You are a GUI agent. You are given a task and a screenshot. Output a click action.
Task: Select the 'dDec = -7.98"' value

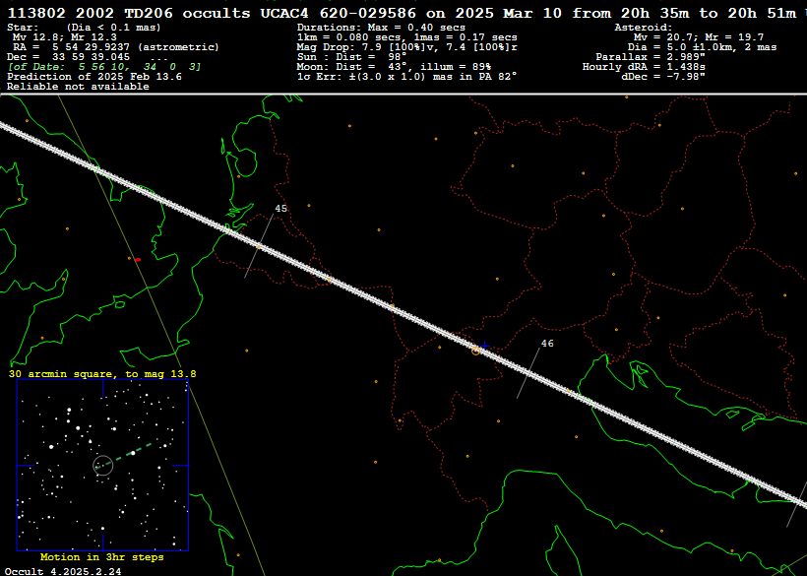[663, 77]
